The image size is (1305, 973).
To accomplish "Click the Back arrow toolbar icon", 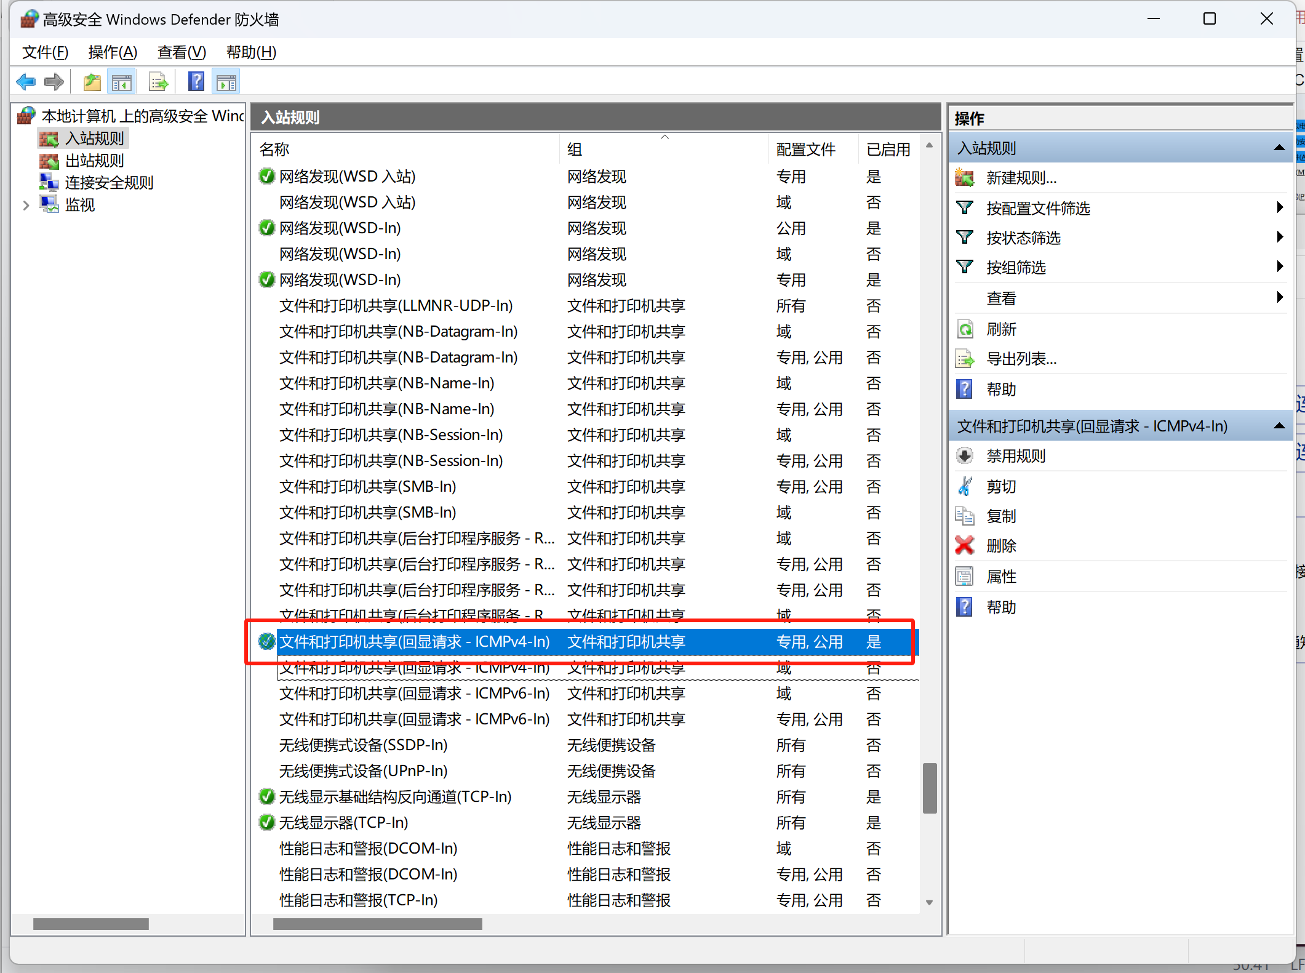I will [26, 82].
